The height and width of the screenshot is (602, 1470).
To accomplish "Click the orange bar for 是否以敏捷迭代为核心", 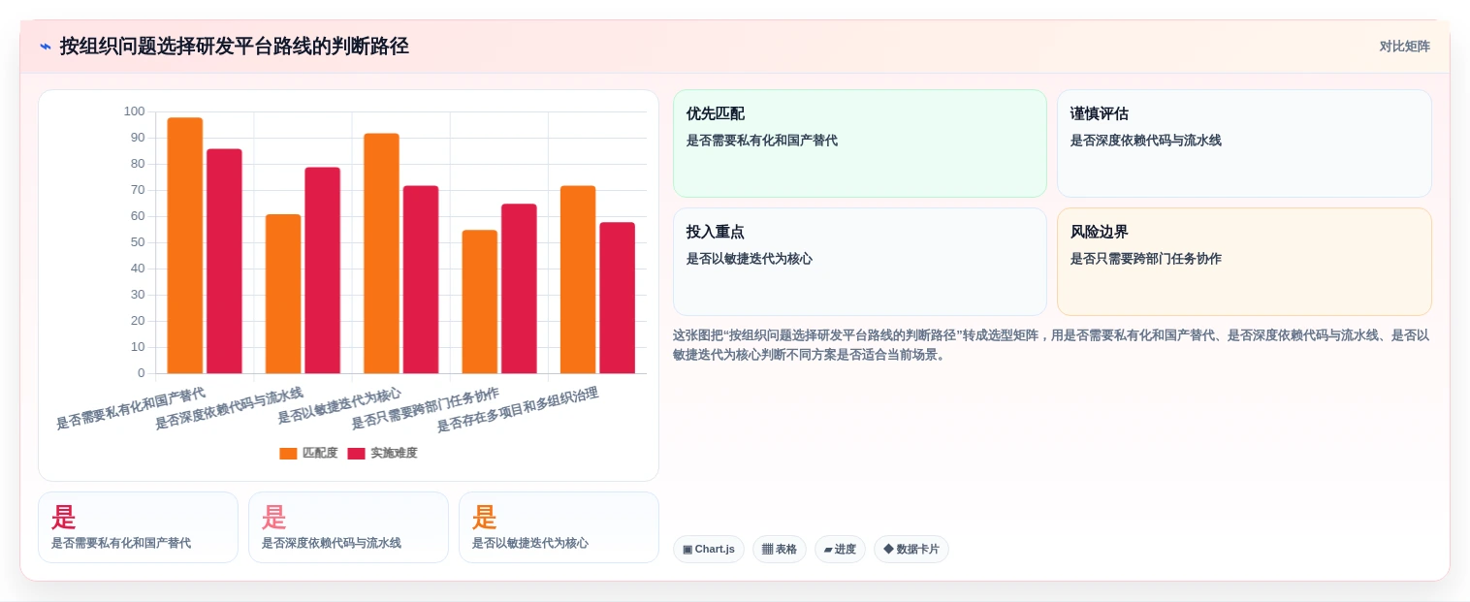I will (381, 253).
